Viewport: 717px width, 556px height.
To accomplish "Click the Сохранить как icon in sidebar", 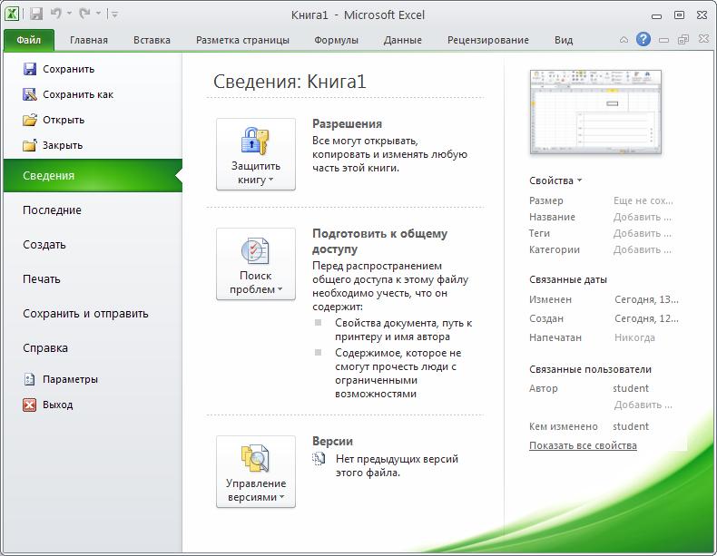I will [x=29, y=94].
